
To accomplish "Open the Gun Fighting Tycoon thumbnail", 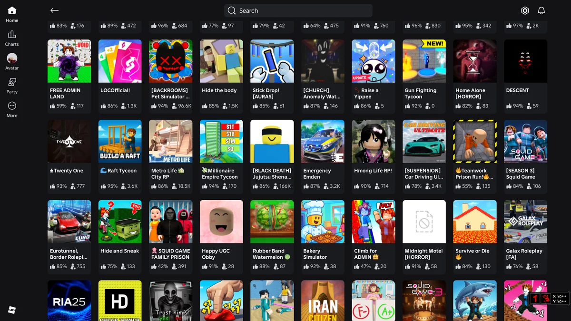I will point(424,61).
